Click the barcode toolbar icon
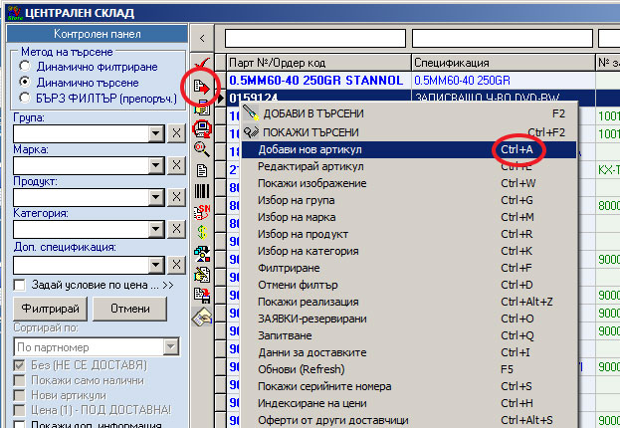Image resolution: width=620 pixels, height=428 pixels. (202, 191)
